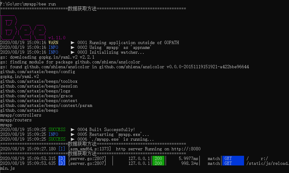Click the [D] marker on the 15:09:53.315 line

pyautogui.click(x=62, y=159)
